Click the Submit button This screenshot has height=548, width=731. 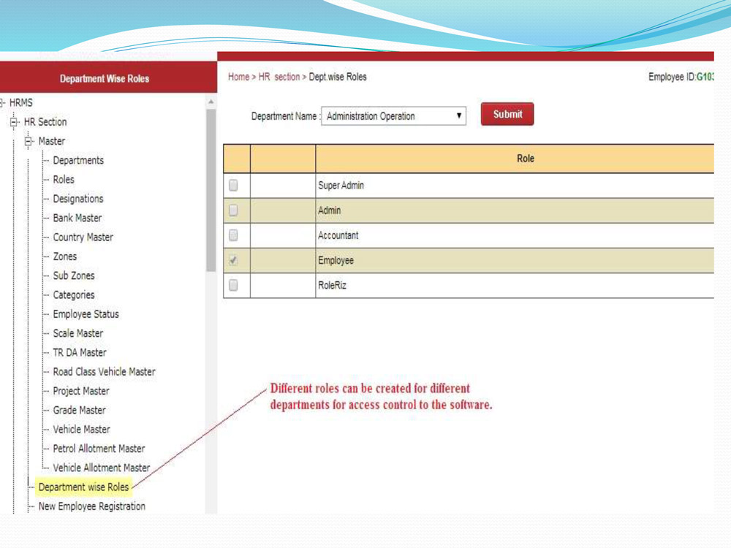pos(507,114)
